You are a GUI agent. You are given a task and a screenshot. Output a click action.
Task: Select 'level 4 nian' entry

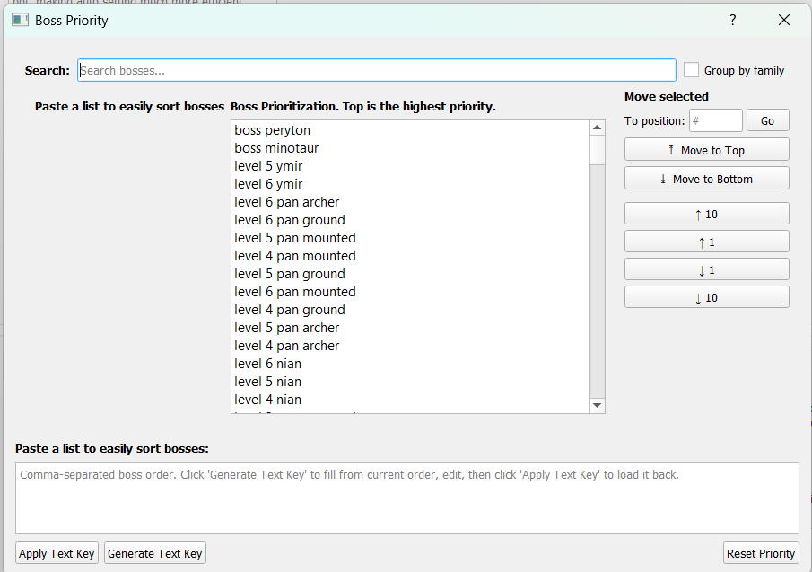tap(411, 400)
